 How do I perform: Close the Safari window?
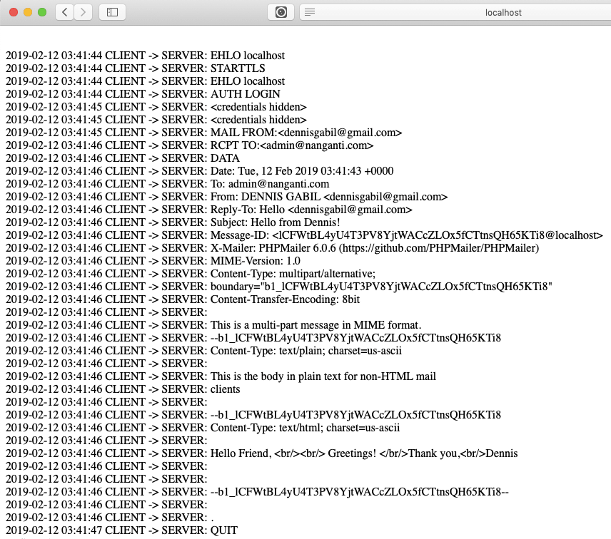click(14, 12)
